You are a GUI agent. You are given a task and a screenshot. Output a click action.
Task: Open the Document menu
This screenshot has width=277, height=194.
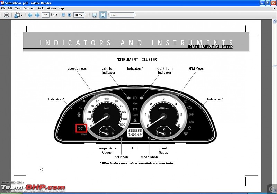coord(29,8)
